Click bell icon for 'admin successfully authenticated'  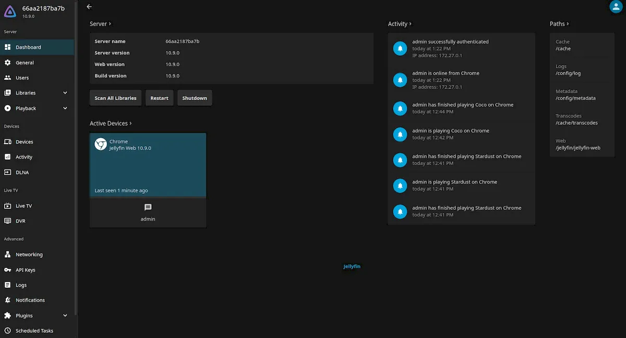pos(400,48)
